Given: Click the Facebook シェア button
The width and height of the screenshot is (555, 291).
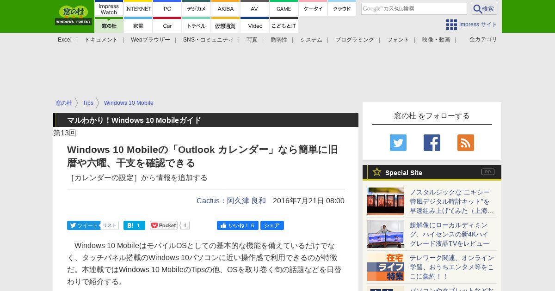Looking at the screenshot, I should coord(272,225).
